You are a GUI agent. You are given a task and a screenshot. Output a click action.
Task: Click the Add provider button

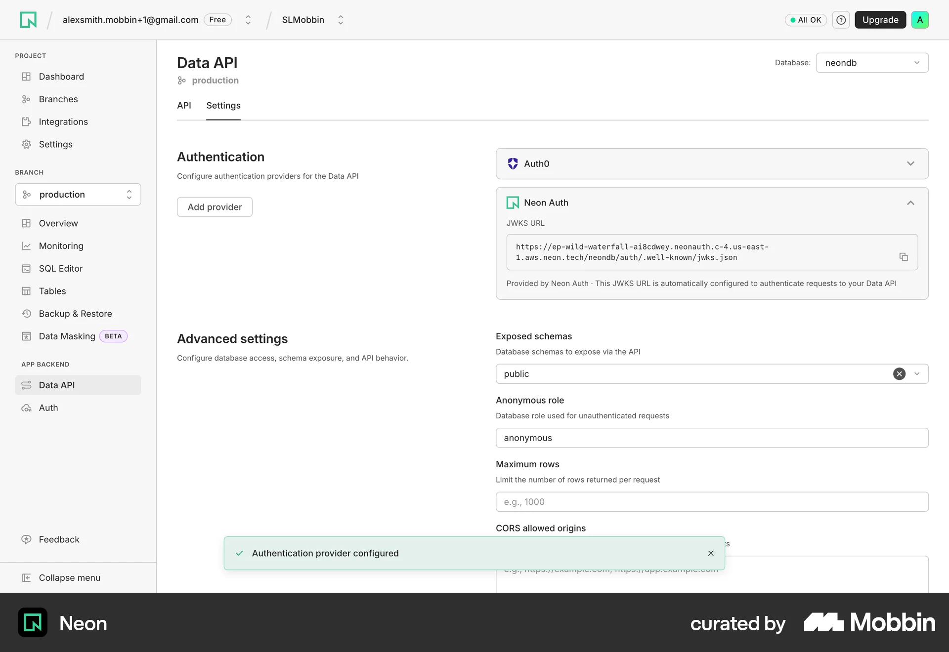215,207
